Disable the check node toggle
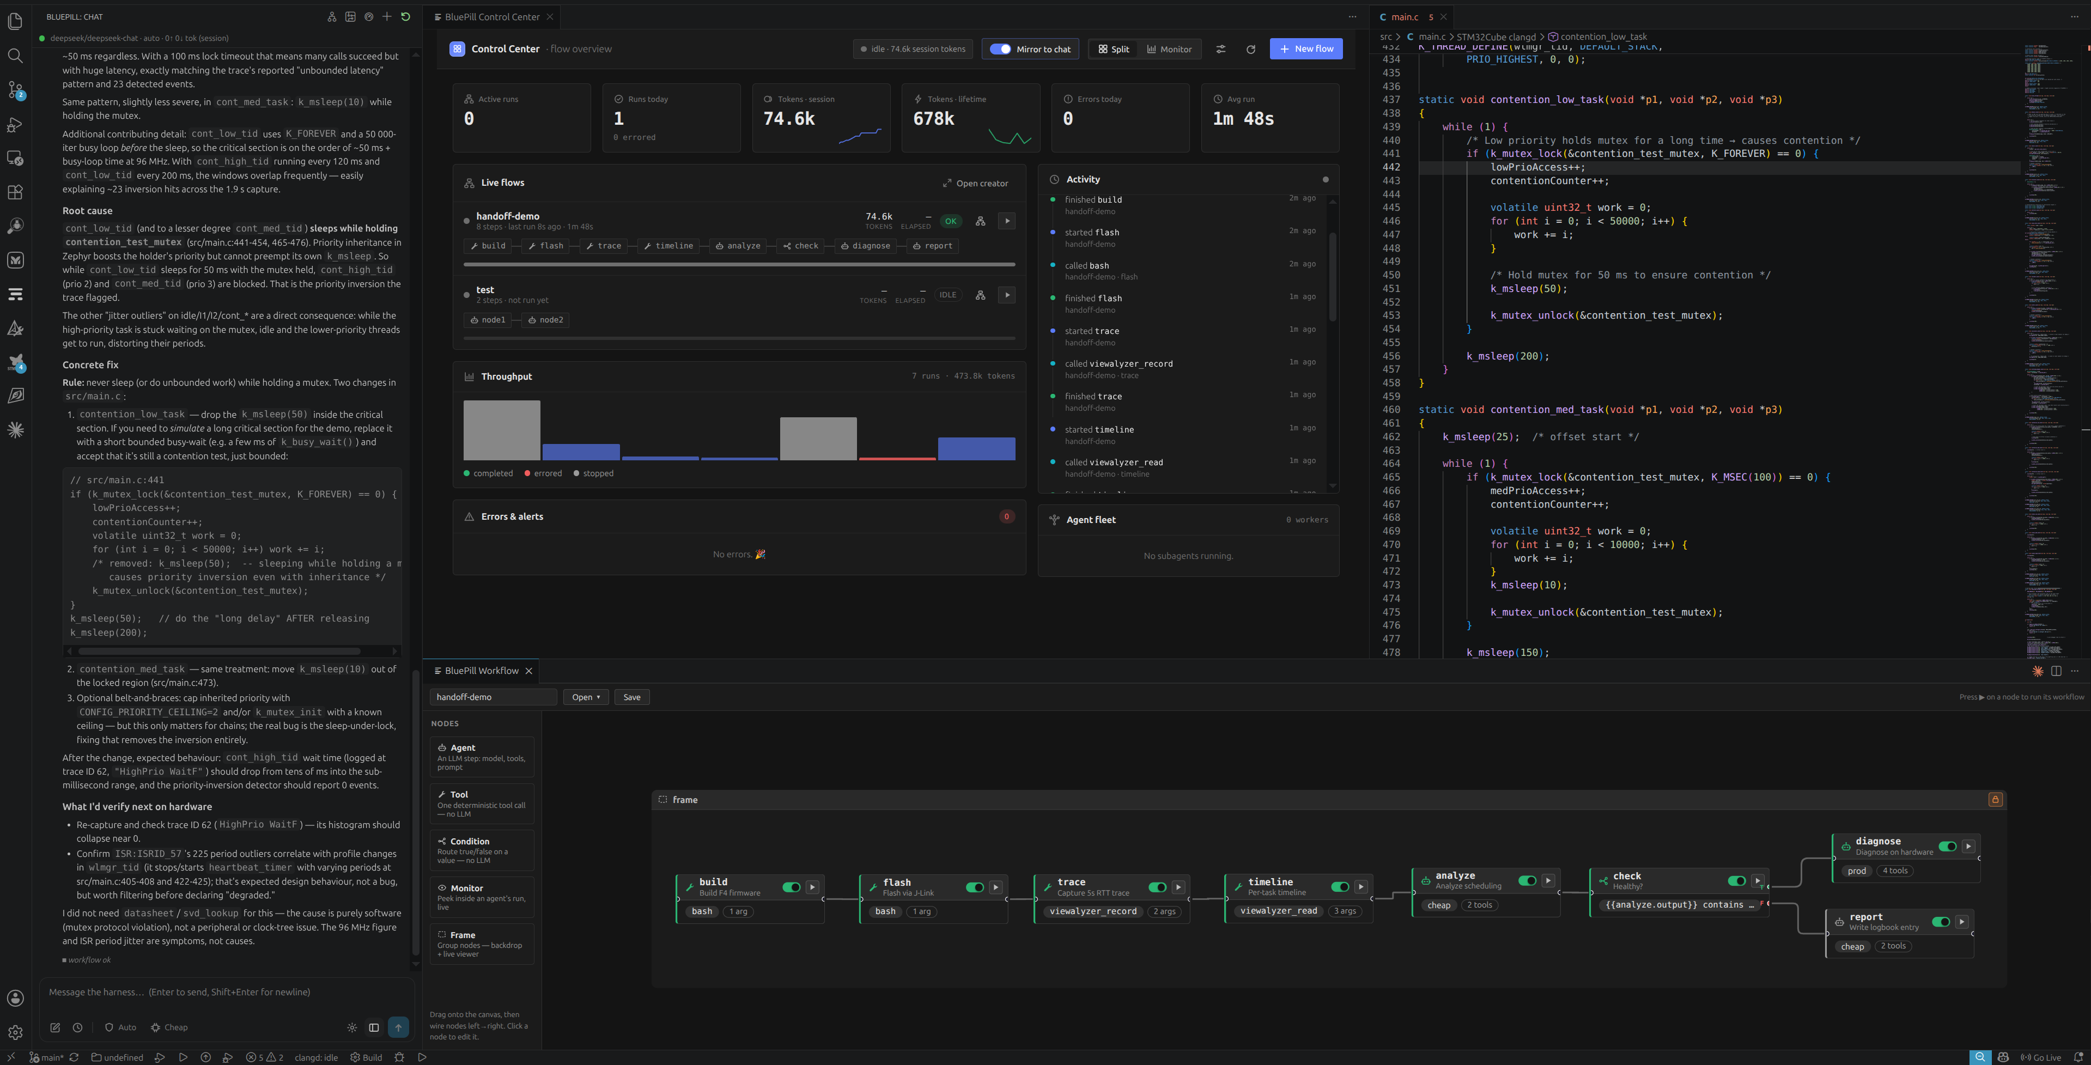2091x1065 pixels. [1736, 881]
